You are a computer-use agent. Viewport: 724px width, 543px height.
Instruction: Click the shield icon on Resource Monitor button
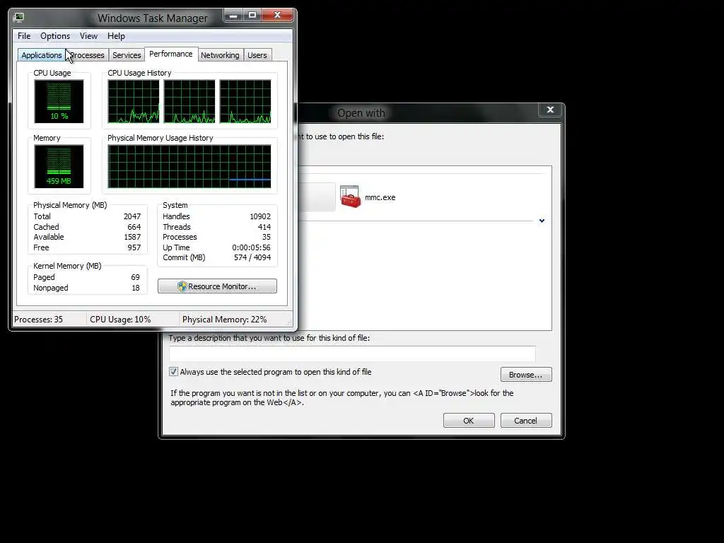point(182,286)
